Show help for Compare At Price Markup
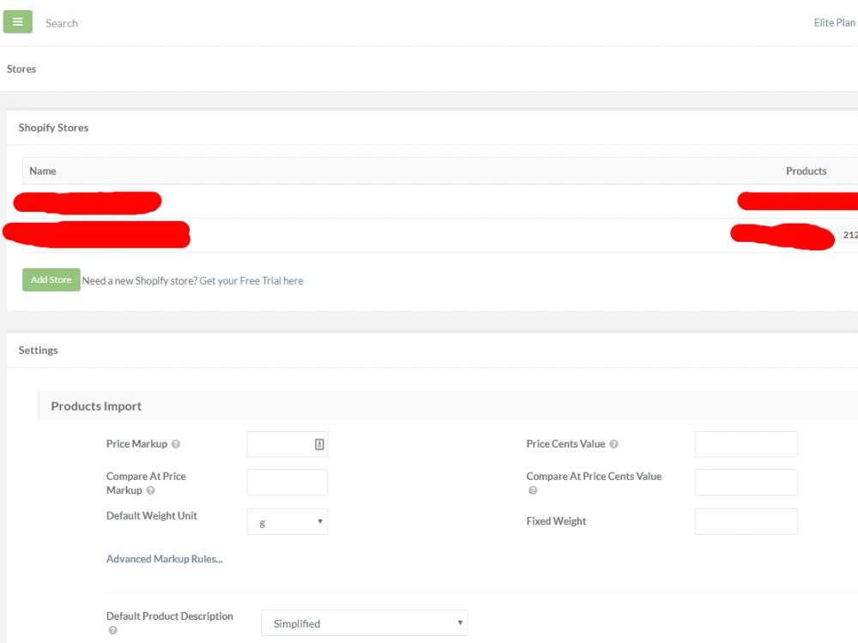The height and width of the screenshot is (643, 858). point(150,490)
